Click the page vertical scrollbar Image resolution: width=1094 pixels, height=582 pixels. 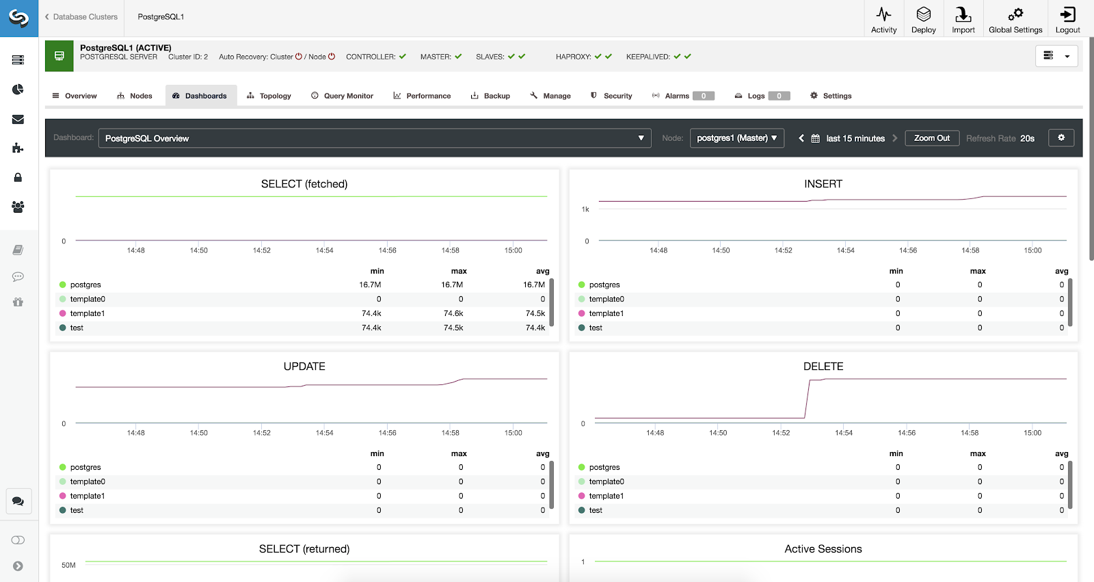(1091, 150)
